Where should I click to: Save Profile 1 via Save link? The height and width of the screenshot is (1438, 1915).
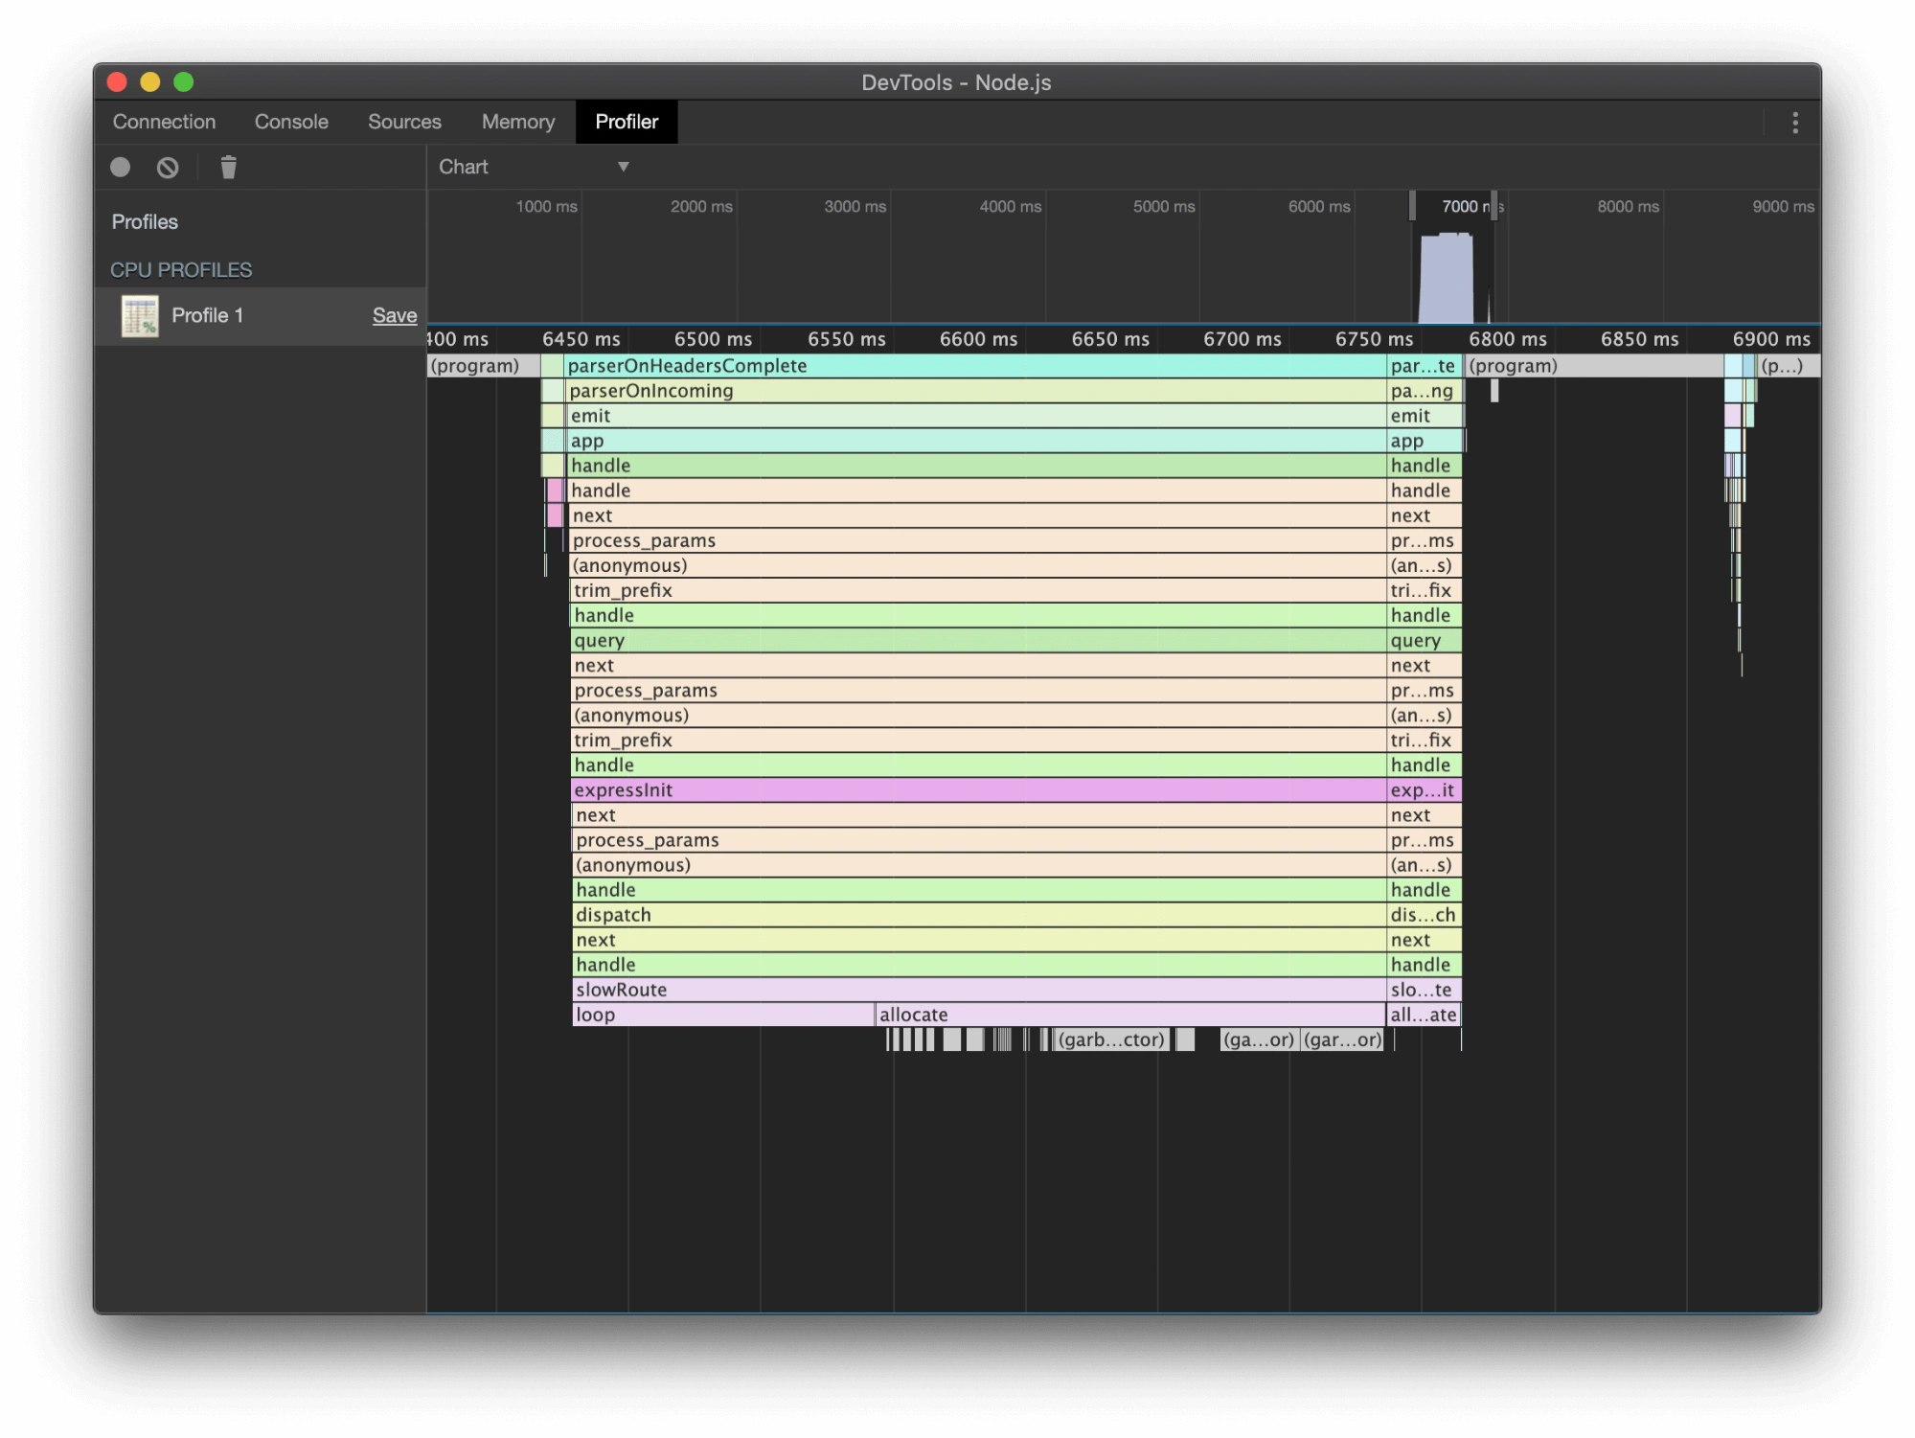click(395, 315)
